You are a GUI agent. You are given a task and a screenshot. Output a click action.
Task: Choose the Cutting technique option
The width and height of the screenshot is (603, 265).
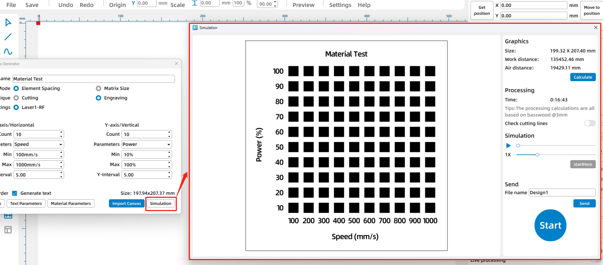pos(16,98)
